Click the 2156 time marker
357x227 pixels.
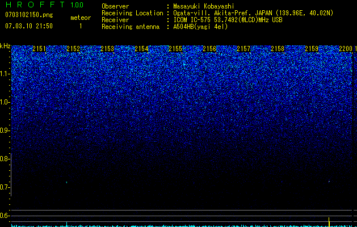point(209,49)
